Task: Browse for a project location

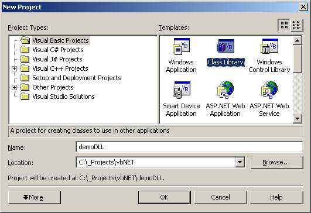Action: [x=276, y=162]
